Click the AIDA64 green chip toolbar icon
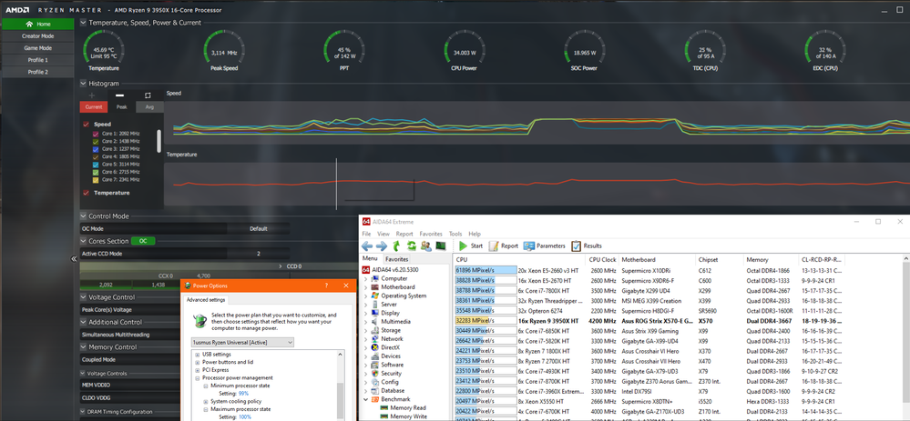Image resolution: width=910 pixels, height=421 pixels. [x=441, y=246]
